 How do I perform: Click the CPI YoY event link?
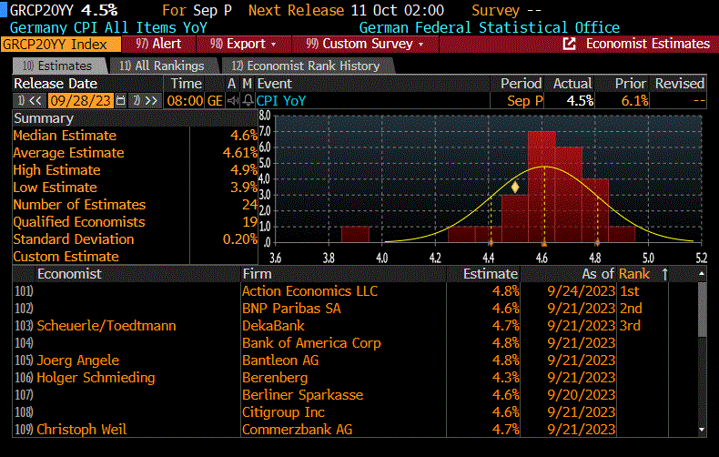281,101
